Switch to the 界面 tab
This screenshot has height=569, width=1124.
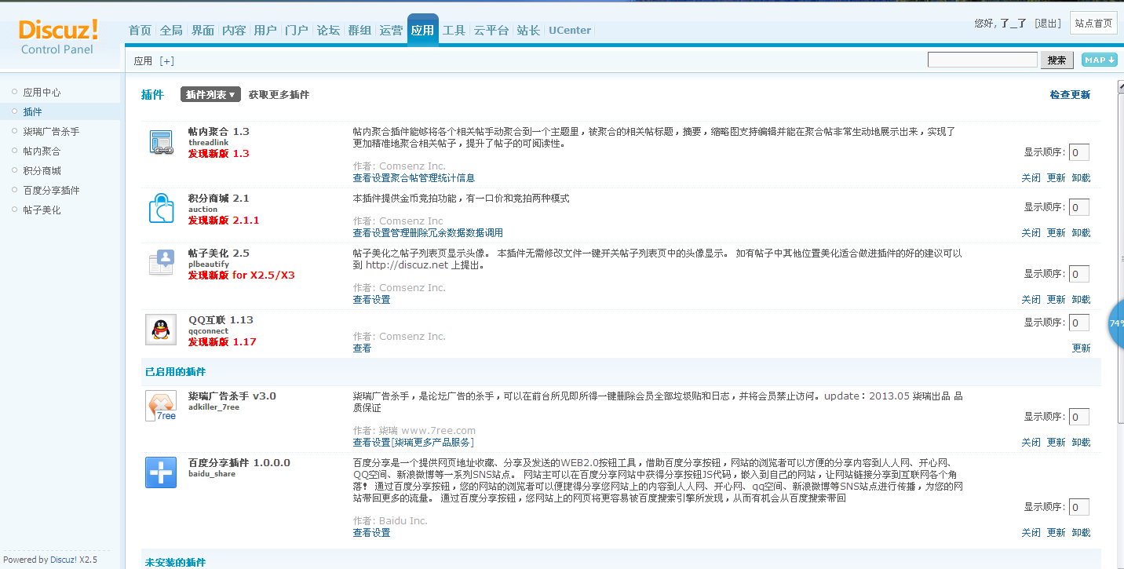point(203,31)
